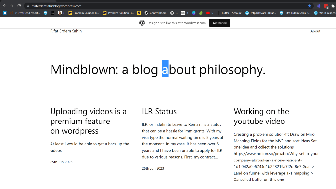Click the At least i would be able excerpt

tap(90, 147)
